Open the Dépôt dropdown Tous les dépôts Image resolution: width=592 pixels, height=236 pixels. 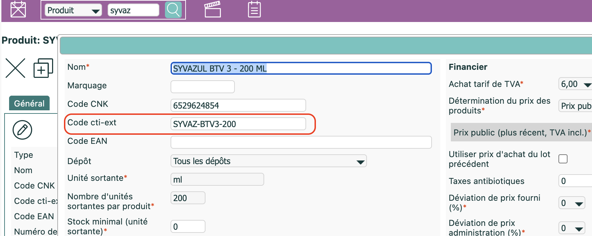coord(269,161)
